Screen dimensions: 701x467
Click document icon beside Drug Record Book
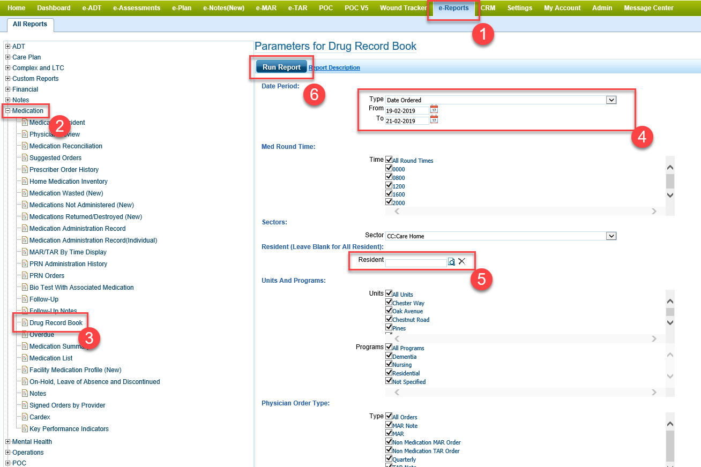tap(25, 322)
